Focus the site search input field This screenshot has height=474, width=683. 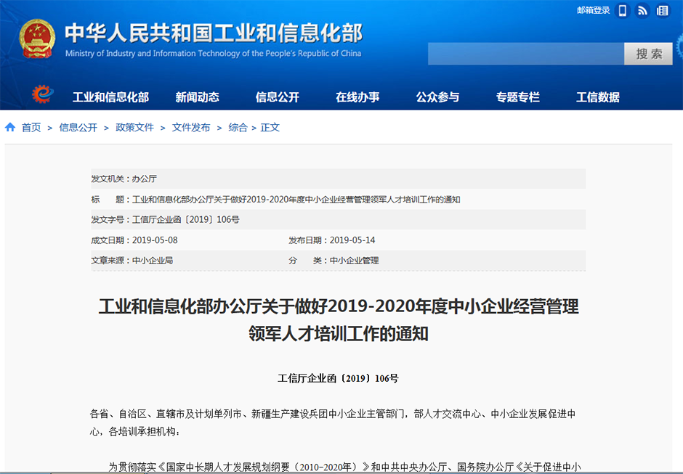pyautogui.click(x=526, y=54)
